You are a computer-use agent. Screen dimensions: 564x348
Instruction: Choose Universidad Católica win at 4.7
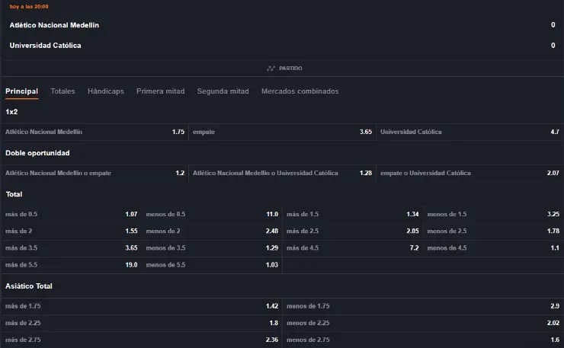pyautogui.click(x=469, y=132)
